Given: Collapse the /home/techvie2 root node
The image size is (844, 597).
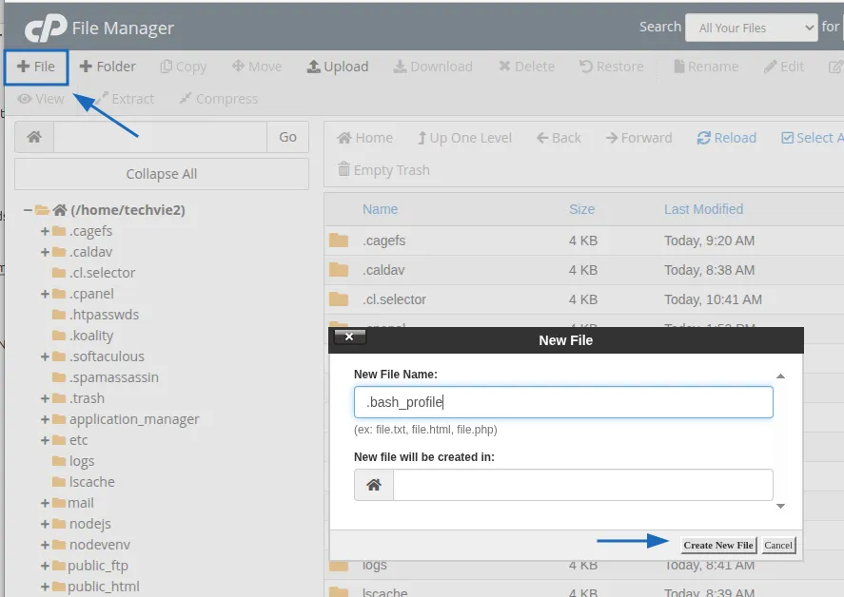Looking at the screenshot, I should click(x=29, y=210).
